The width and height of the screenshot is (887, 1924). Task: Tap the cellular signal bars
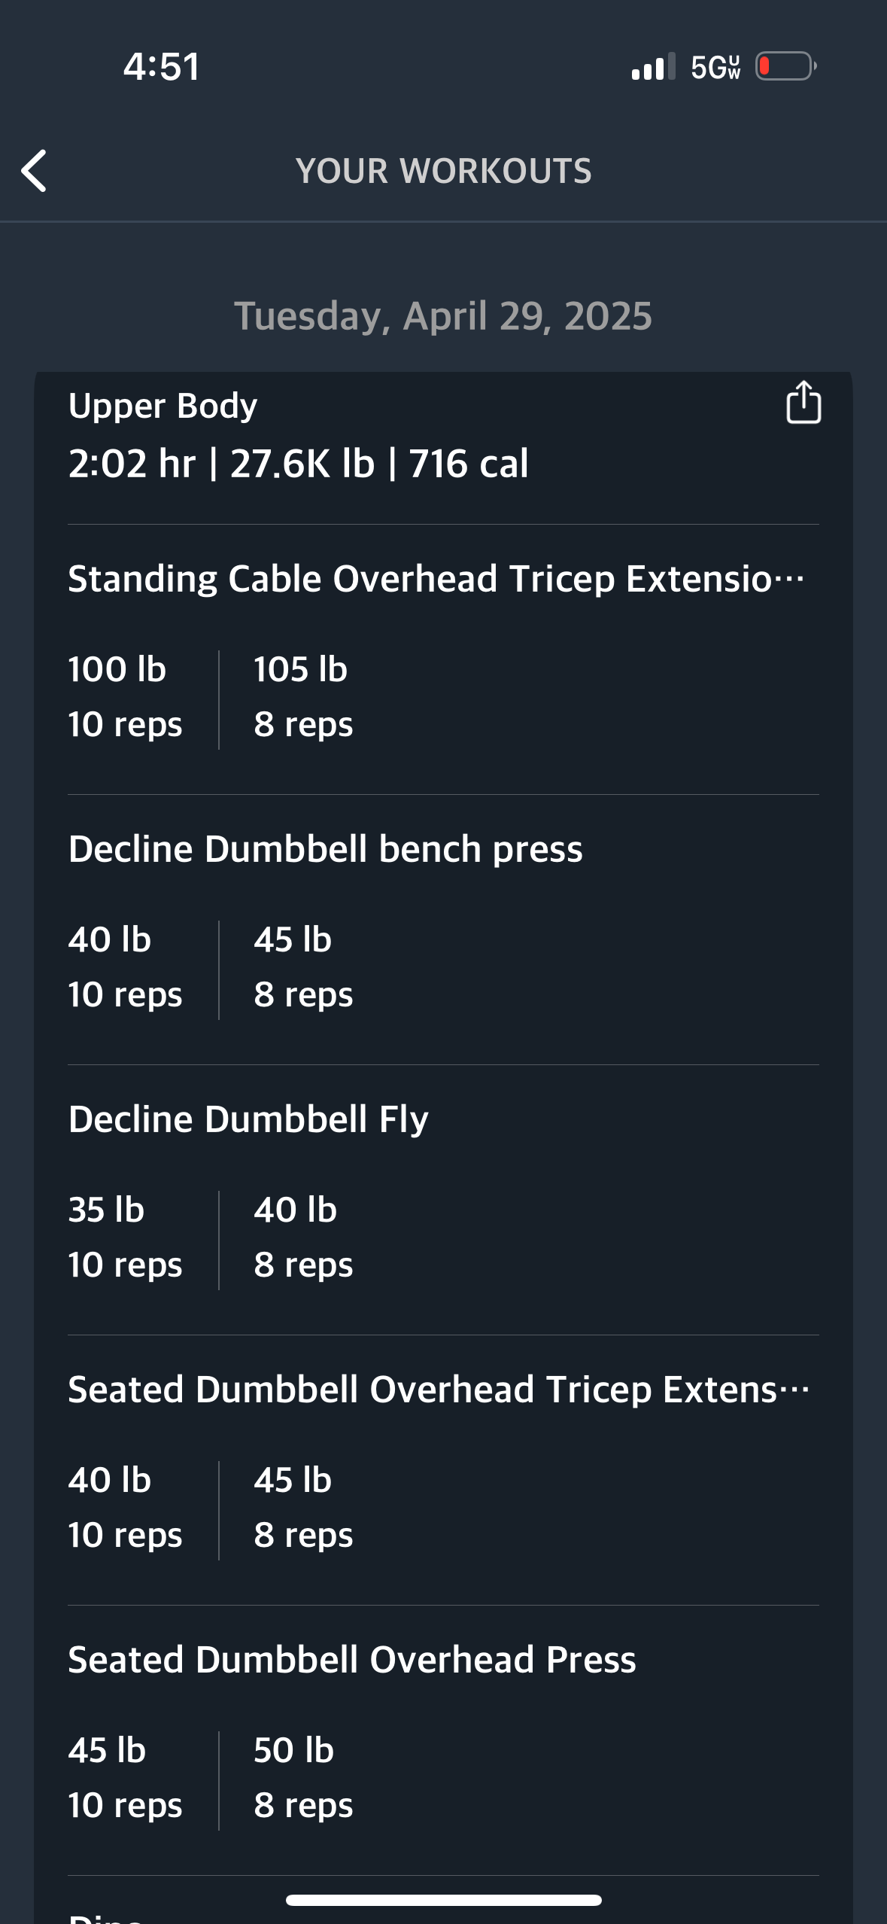tap(653, 67)
